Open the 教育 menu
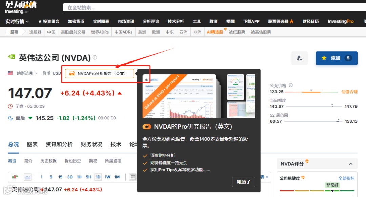Screen dimensions: 366x197 click(x=213, y=21)
